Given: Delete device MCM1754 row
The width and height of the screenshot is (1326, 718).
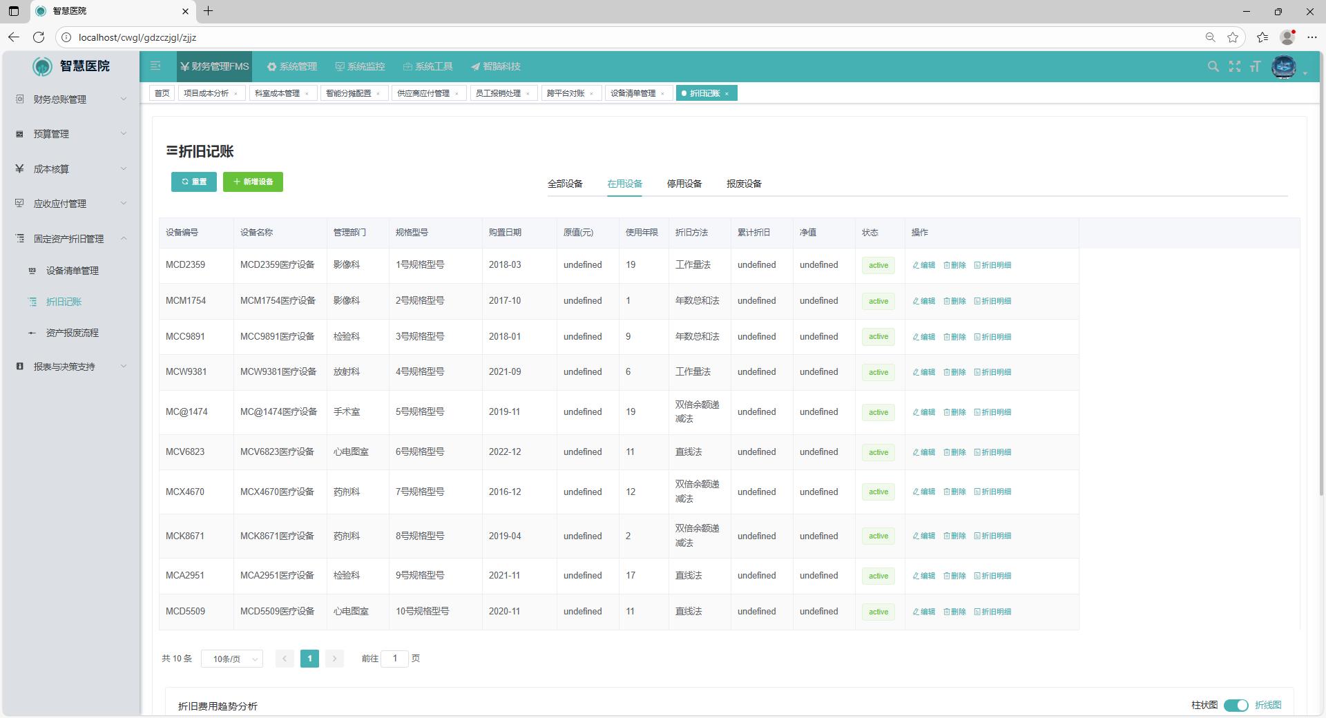Looking at the screenshot, I should [954, 301].
